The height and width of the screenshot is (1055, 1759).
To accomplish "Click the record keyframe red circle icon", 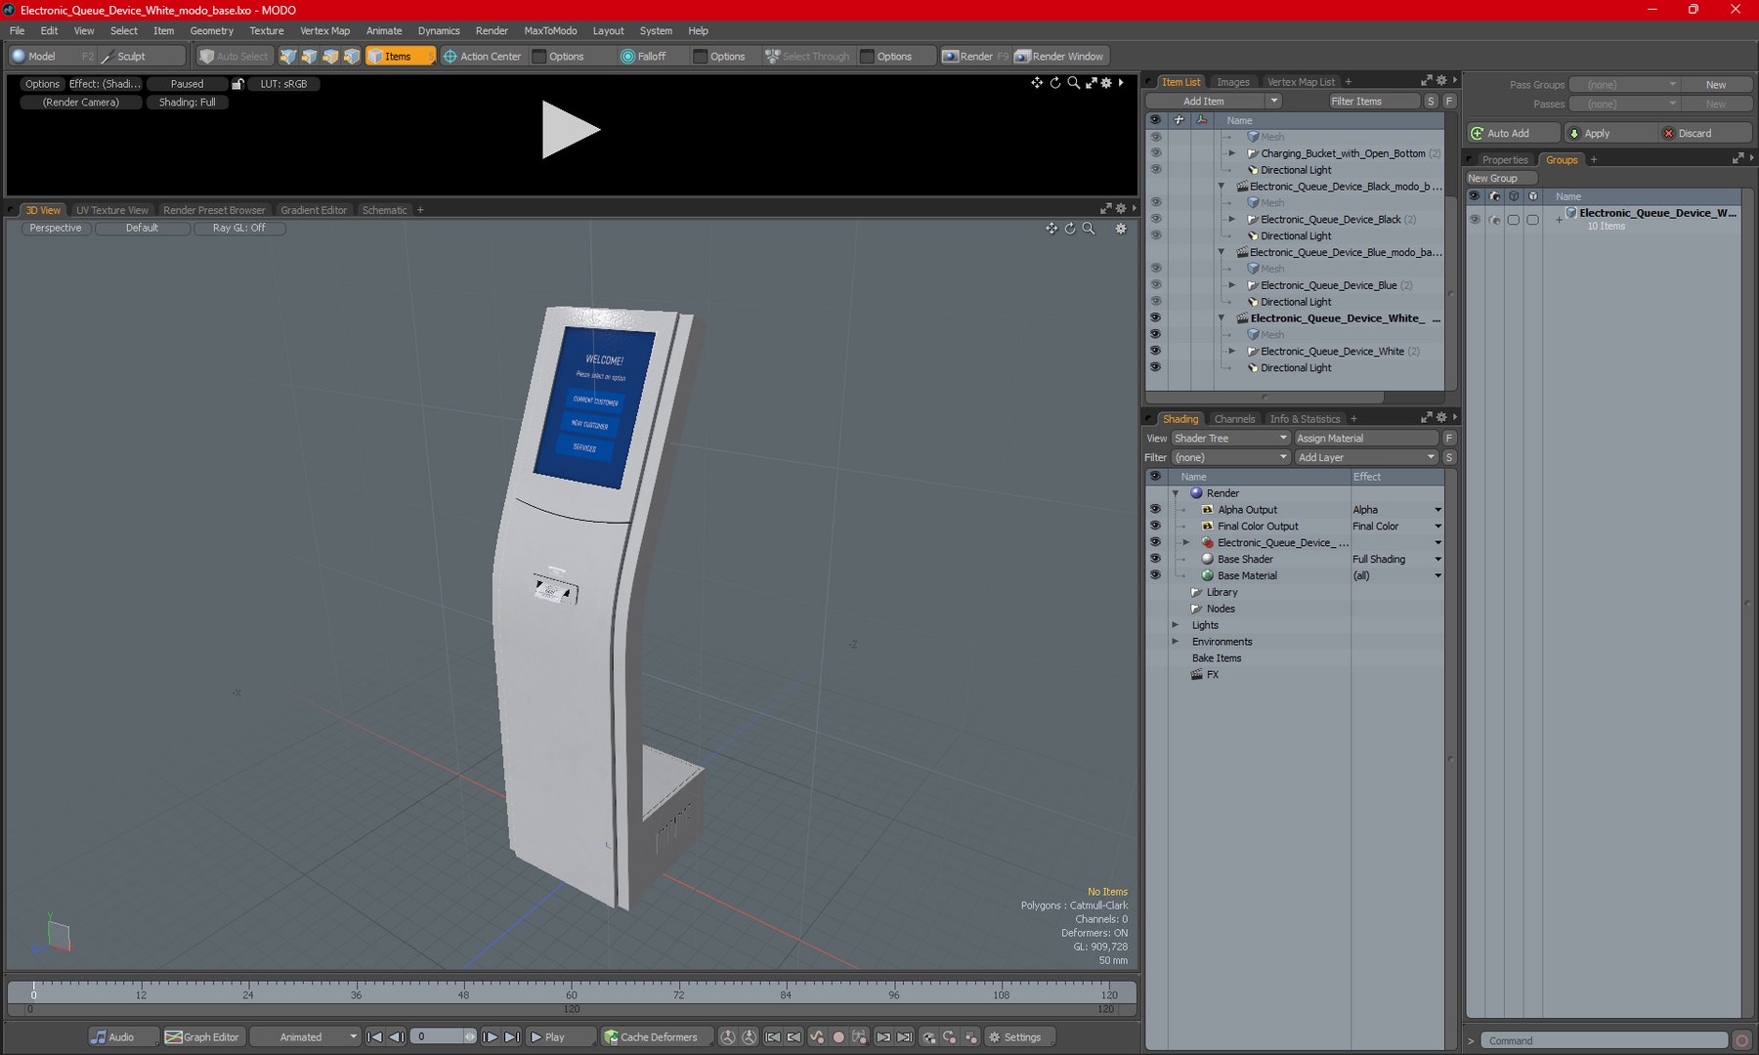I will [x=838, y=1037].
